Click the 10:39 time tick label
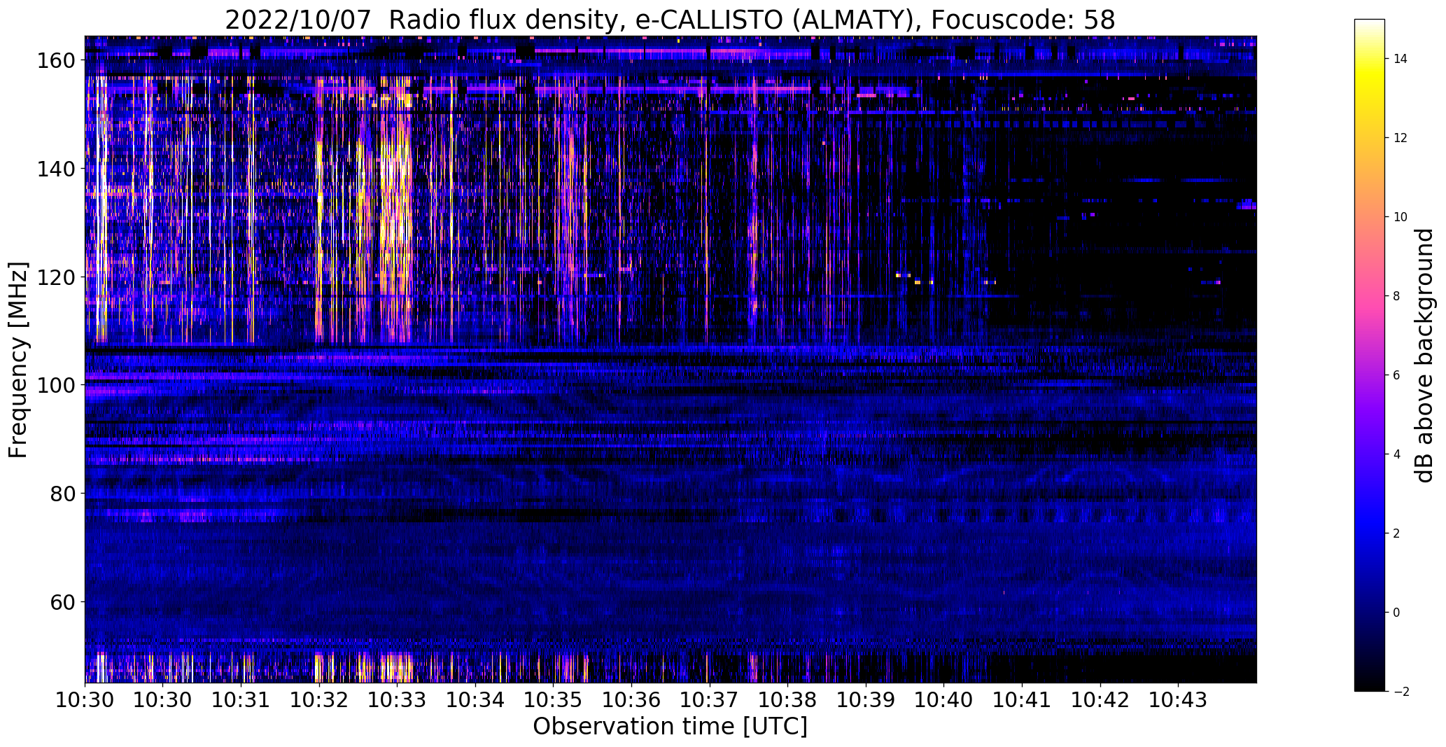The image size is (1446, 747). click(866, 700)
